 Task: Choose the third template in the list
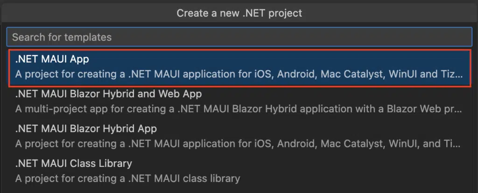239,136
